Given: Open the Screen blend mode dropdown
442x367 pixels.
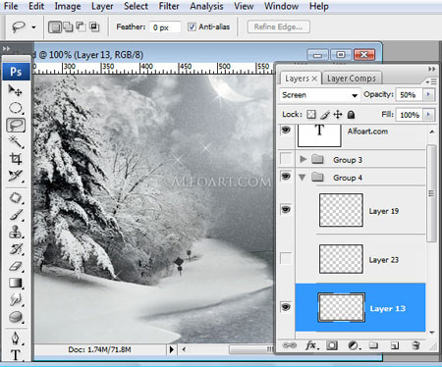Looking at the screenshot, I should coord(319,95).
